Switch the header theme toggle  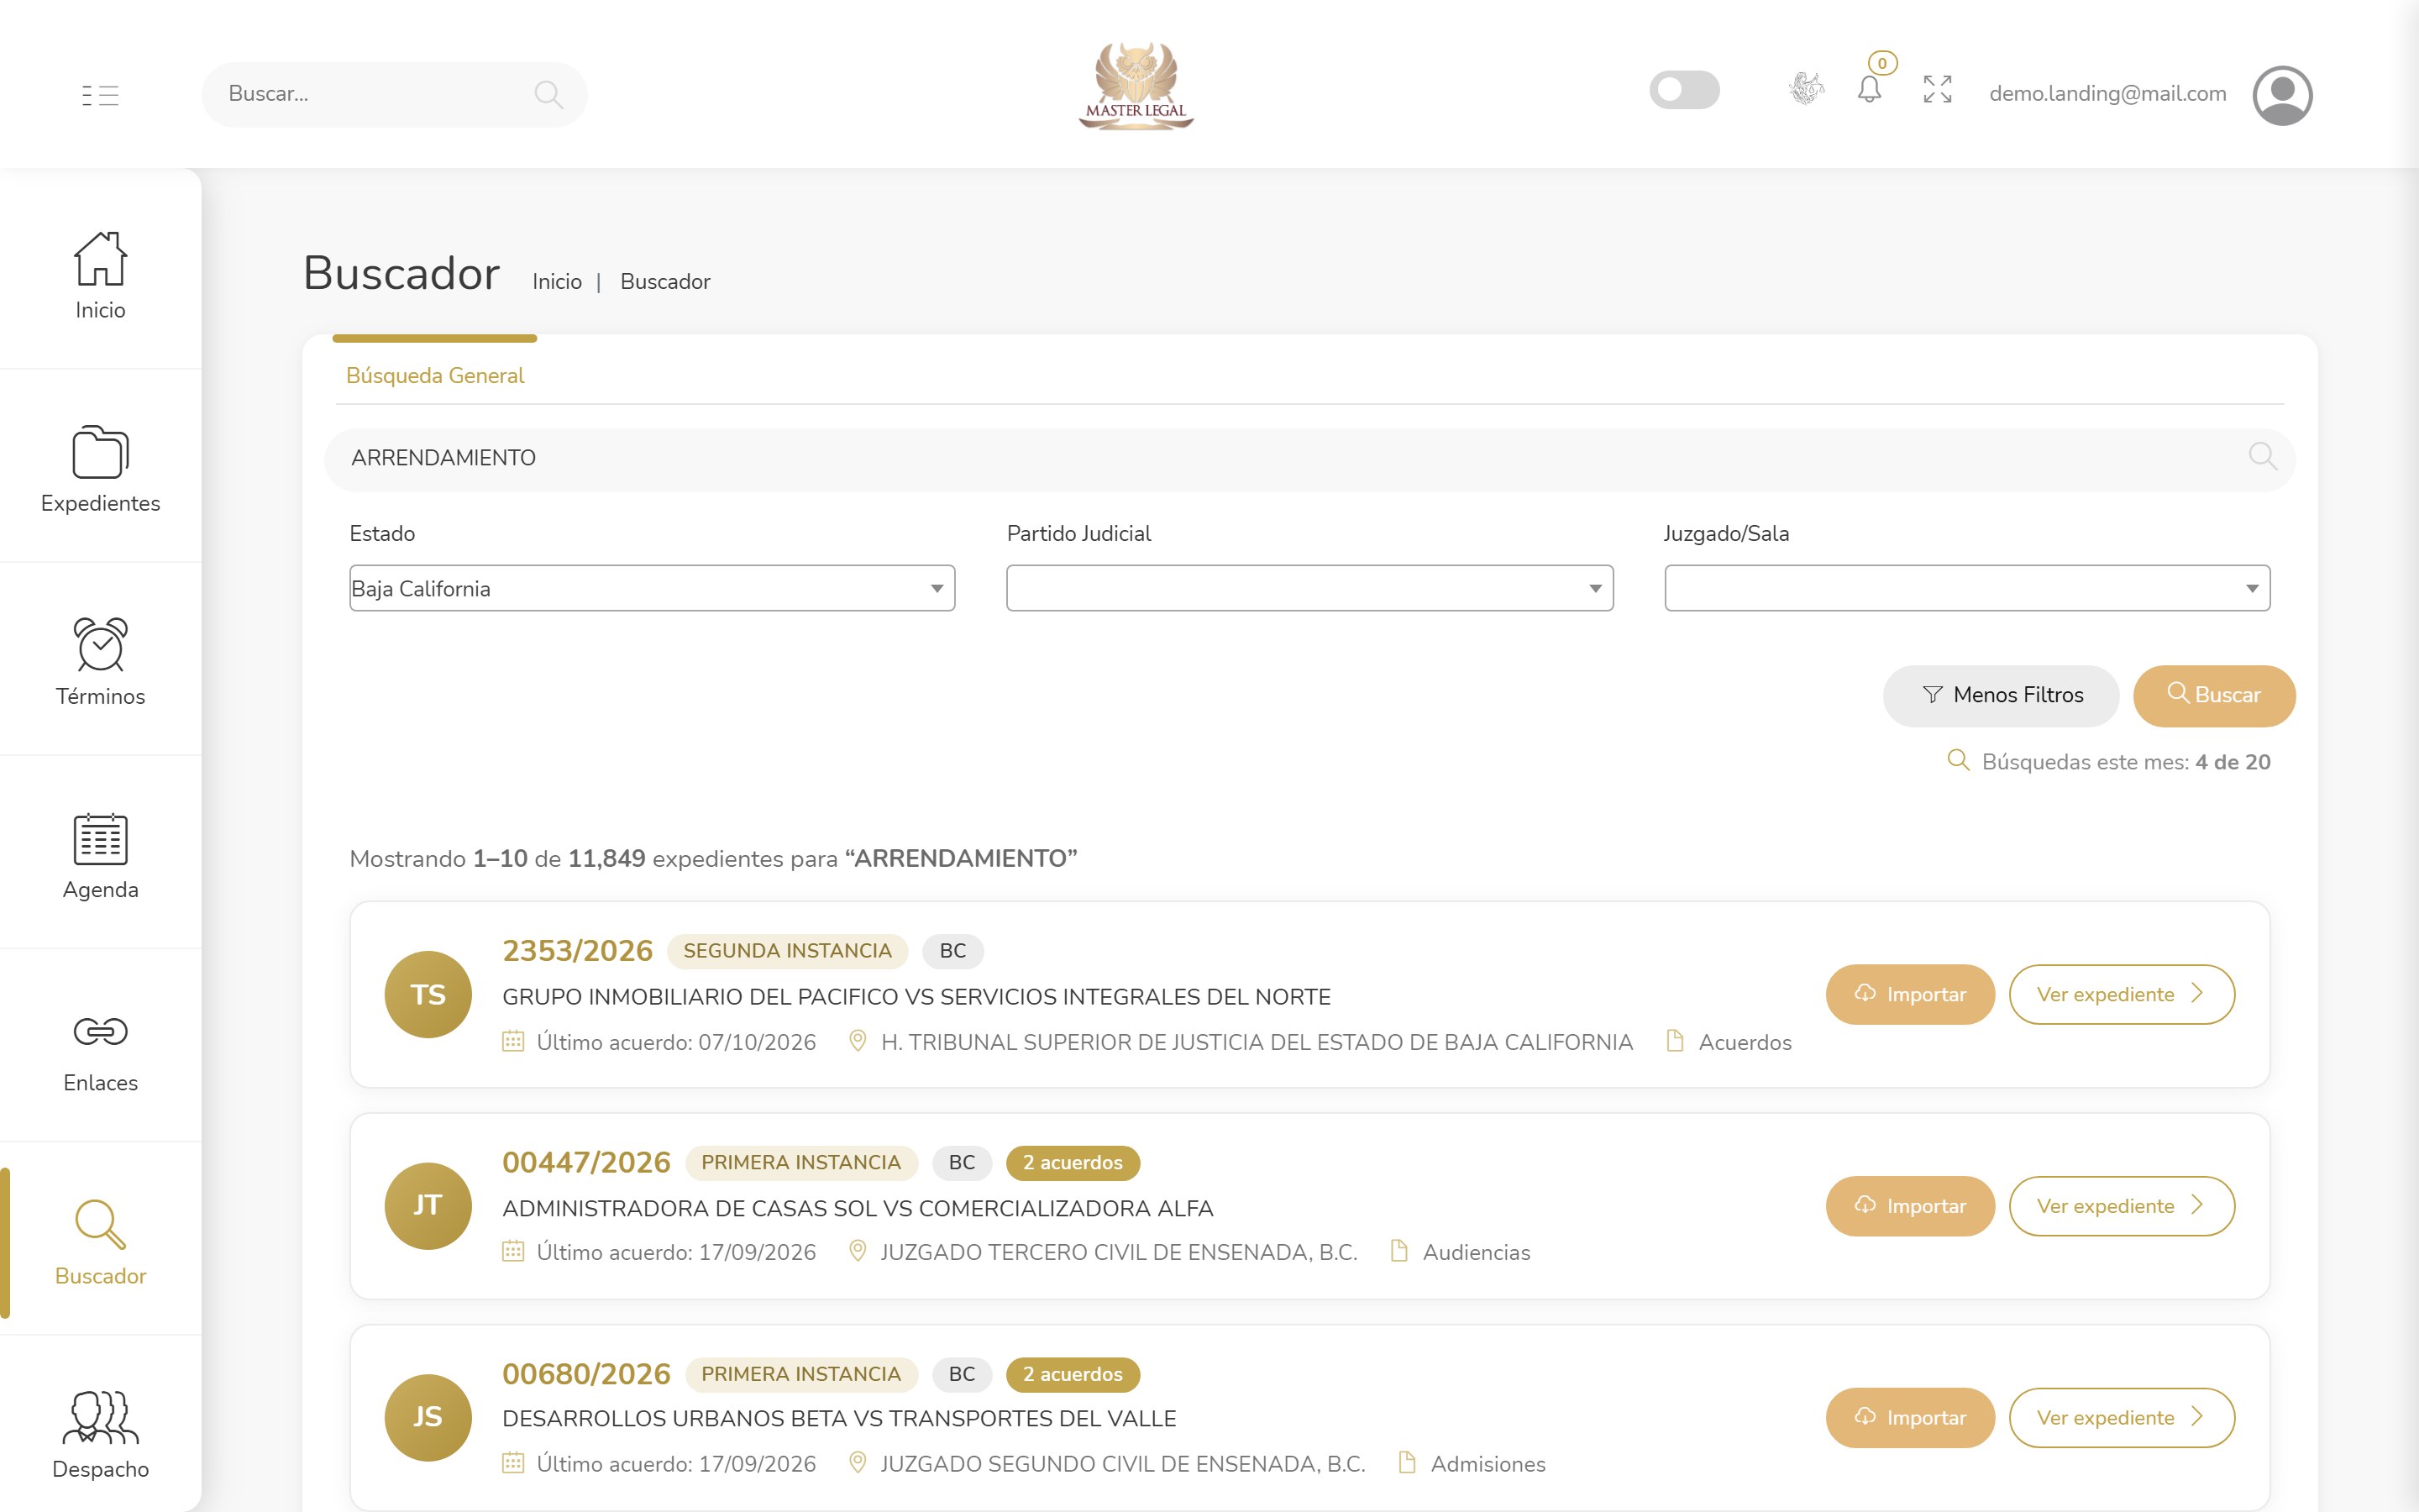click(1684, 90)
